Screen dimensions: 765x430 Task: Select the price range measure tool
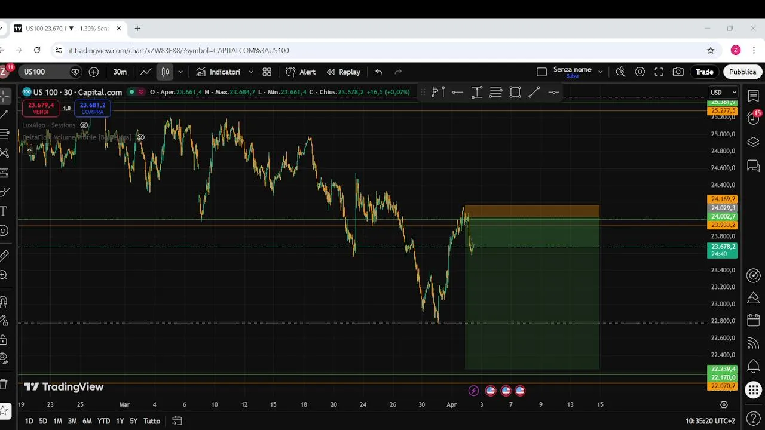(477, 92)
